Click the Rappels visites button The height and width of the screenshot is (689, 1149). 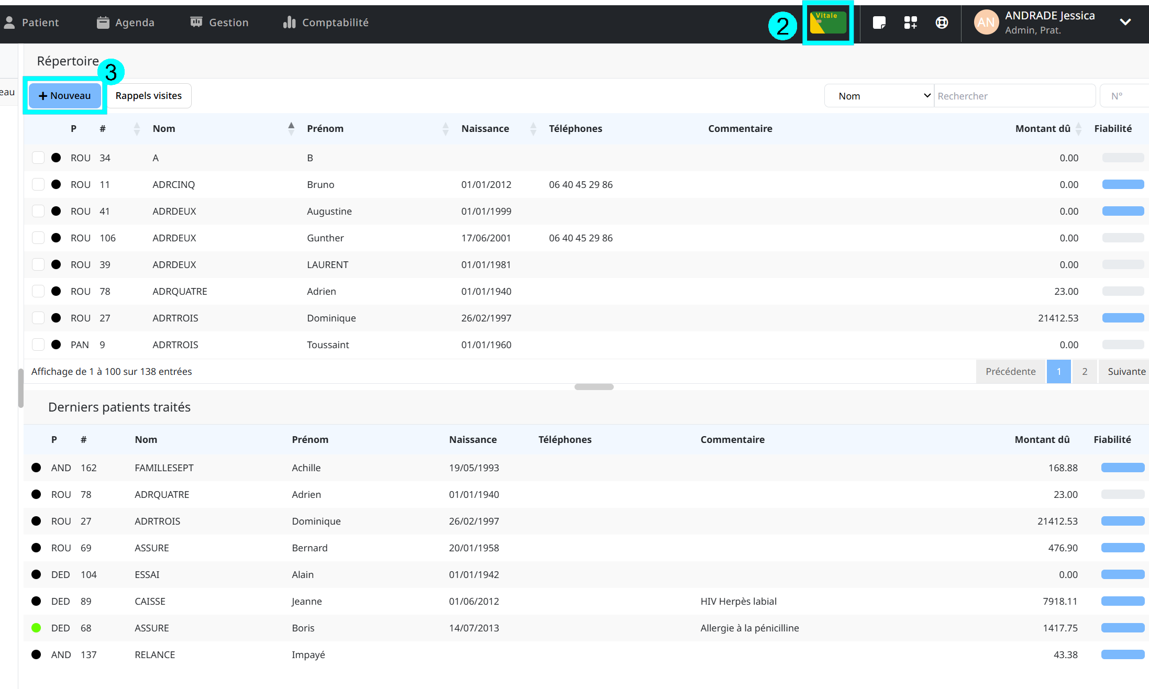click(149, 96)
